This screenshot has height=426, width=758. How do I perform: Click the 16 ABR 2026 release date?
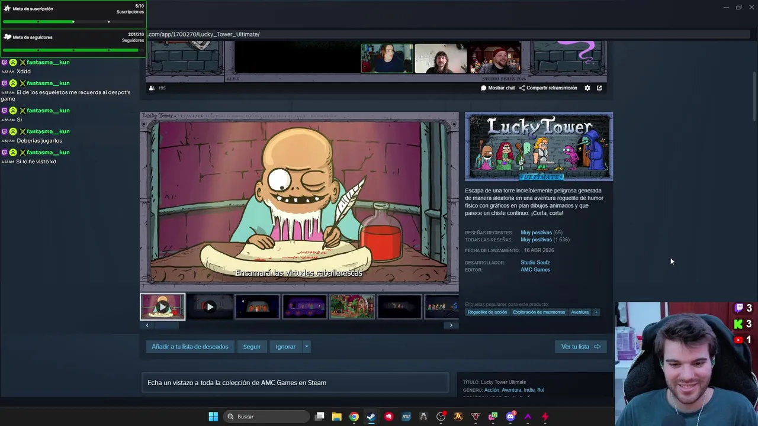tap(539, 250)
